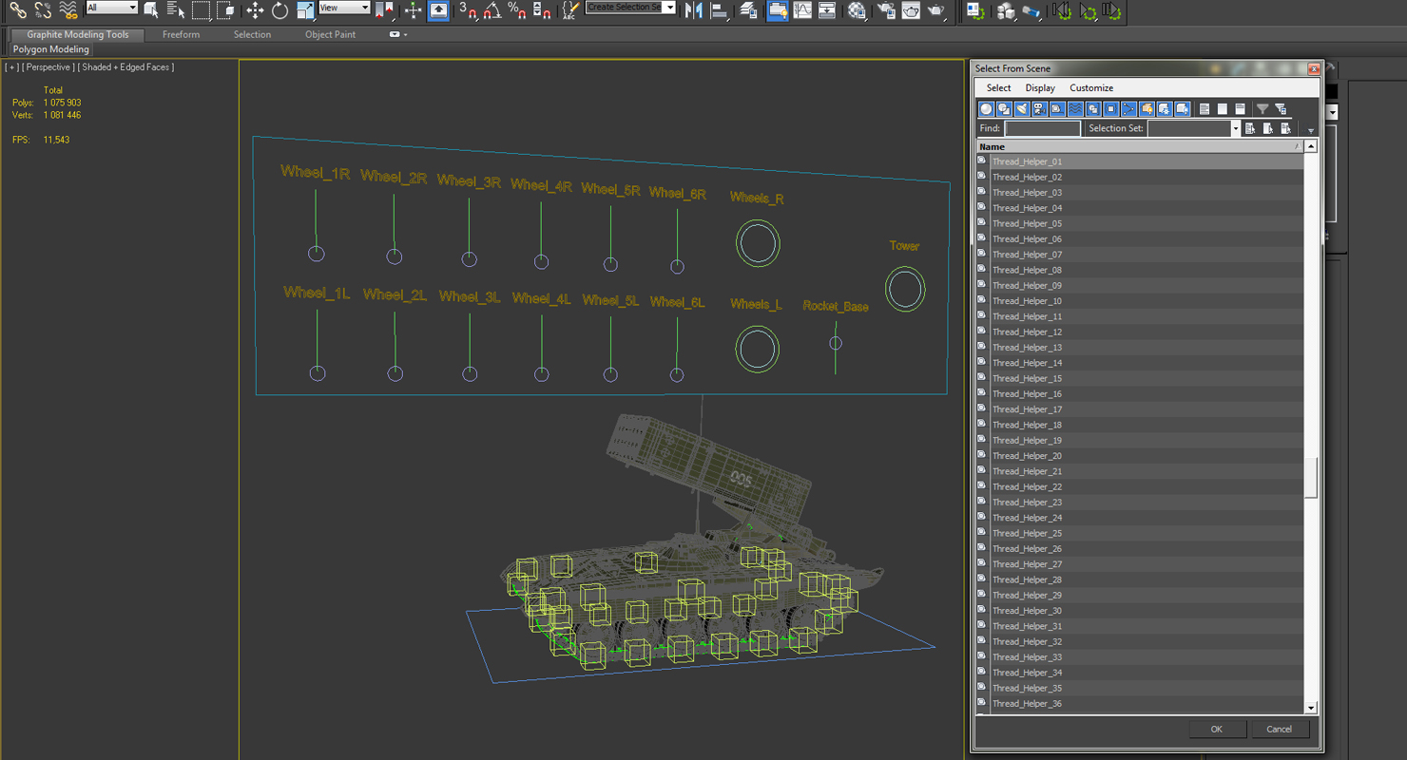Toggle the Angle Snap button

pyautogui.click(x=491, y=9)
